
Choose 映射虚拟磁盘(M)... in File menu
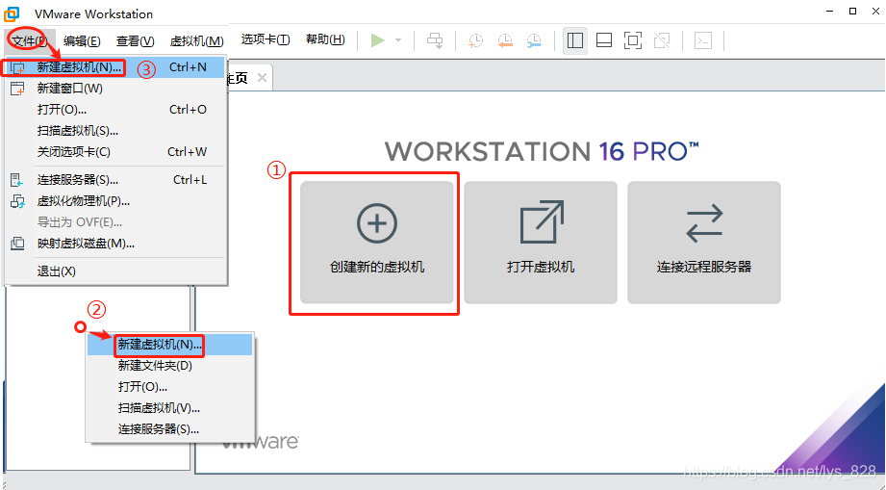pyautogui.click(x=115, y=244)
